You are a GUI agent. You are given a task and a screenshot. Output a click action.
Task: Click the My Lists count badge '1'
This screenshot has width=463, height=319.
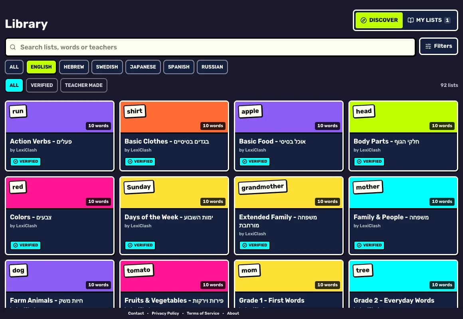coord(447,20)
